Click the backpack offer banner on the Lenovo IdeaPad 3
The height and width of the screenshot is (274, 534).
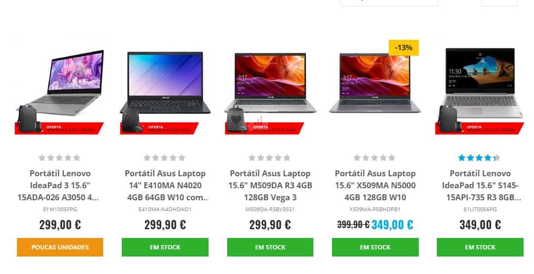click(x=59, y=128)
